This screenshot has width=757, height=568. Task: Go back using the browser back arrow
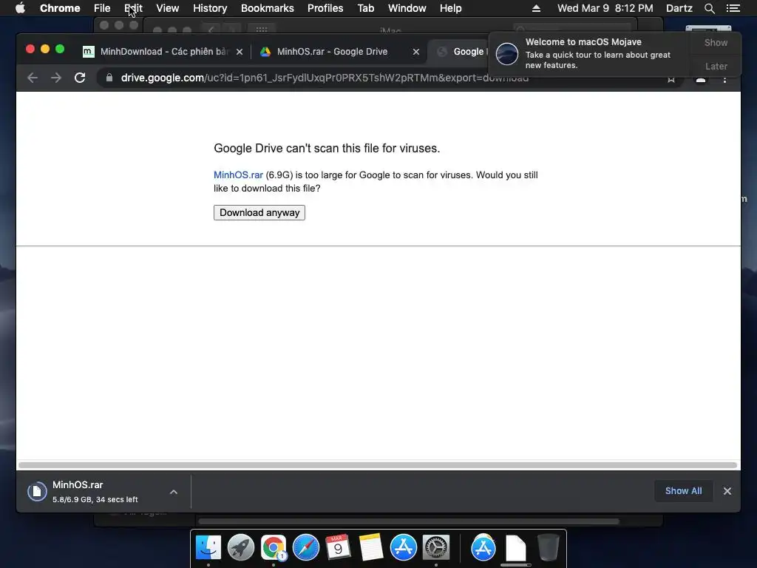33,78
